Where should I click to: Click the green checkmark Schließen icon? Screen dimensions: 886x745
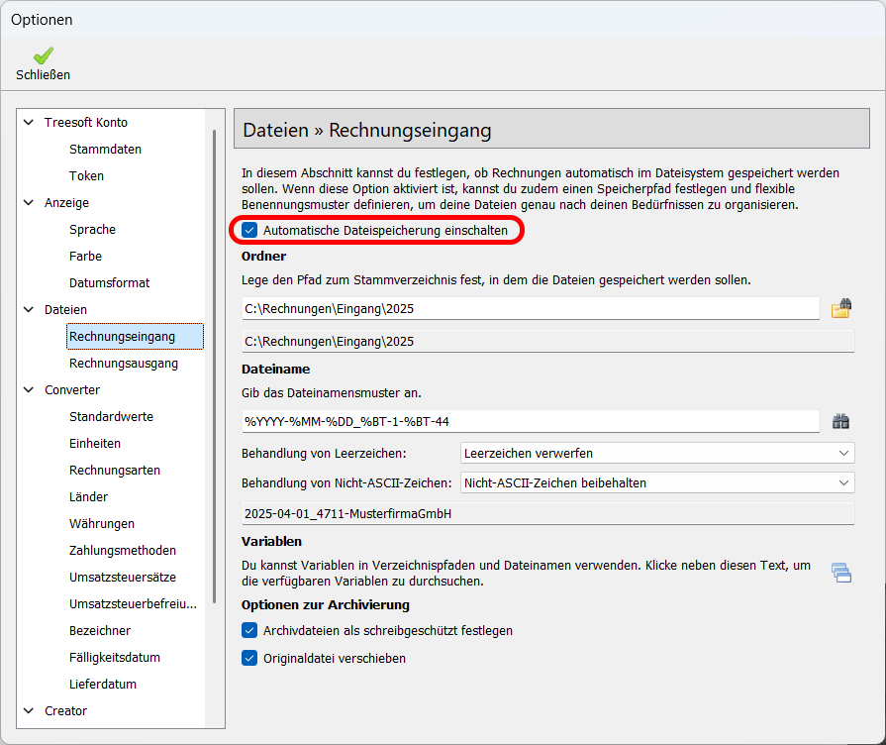click(x=43, y=56)
